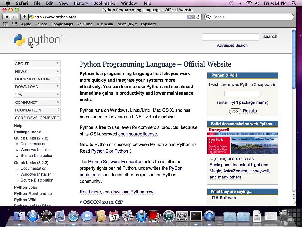Reload the page with the refresh icon
Viewport: 302px width, 227px height.
tap(198, 17)
